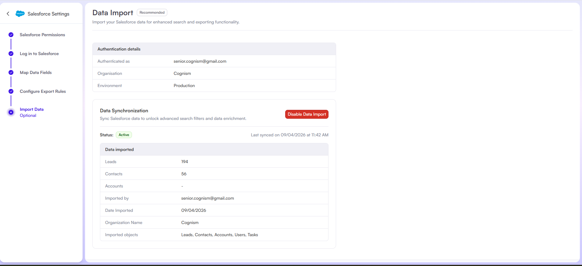582x266 pixels.
Task: Click the Active status badge
Action: (124, 135)
